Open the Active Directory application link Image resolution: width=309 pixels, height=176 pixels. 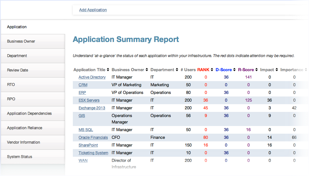point(92,77)
